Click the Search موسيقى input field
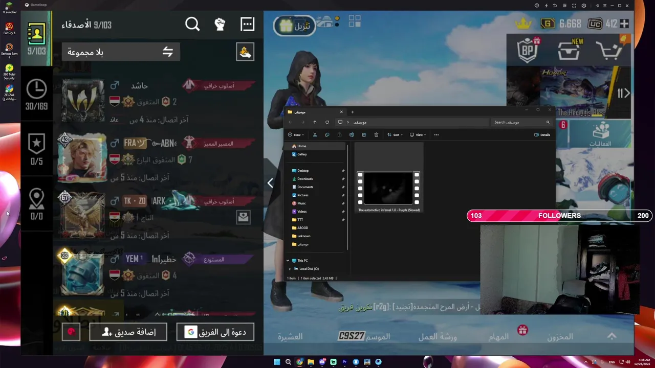 pyautogui.click(x=521, y=122)
